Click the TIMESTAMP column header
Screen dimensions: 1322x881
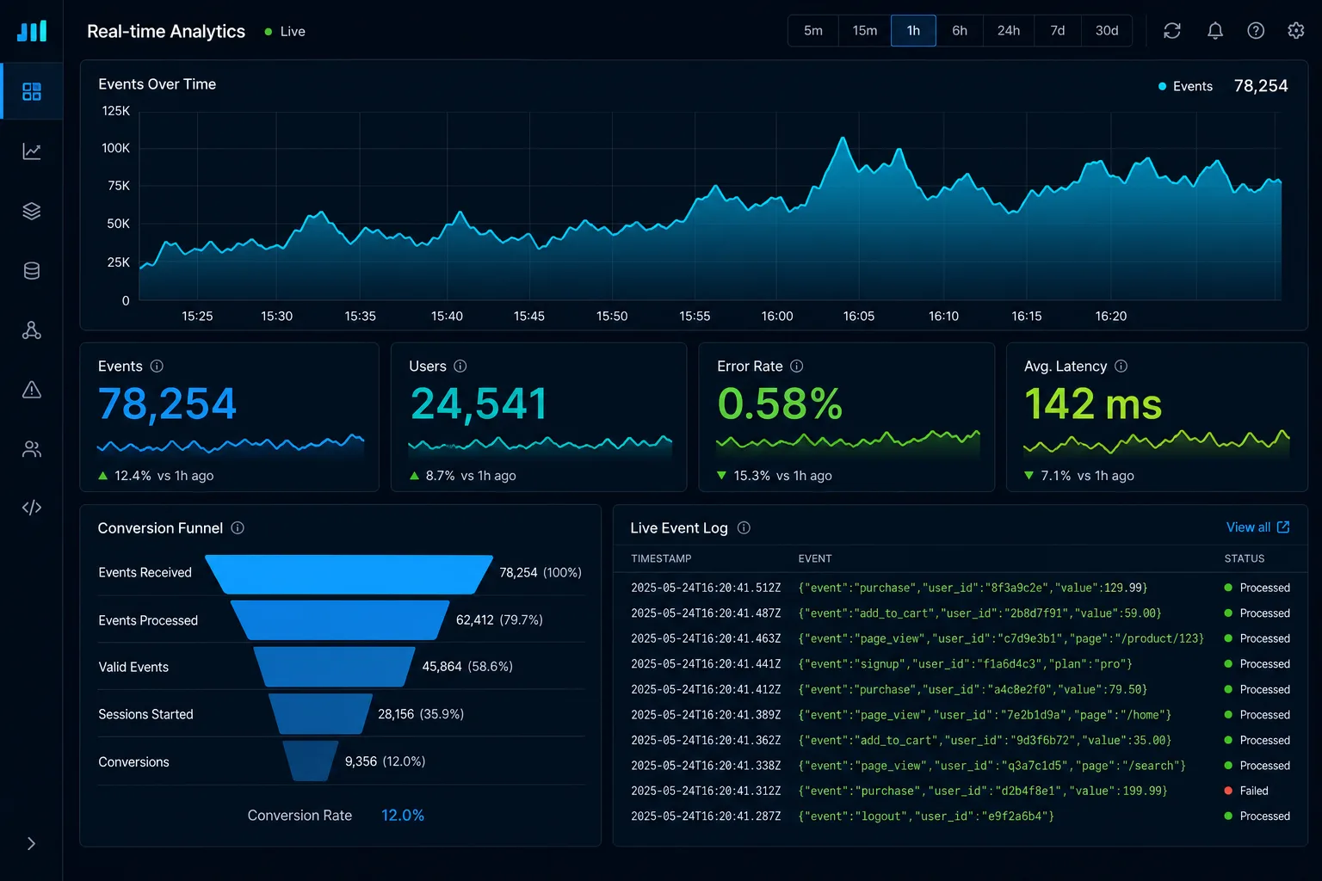(661, 558)
